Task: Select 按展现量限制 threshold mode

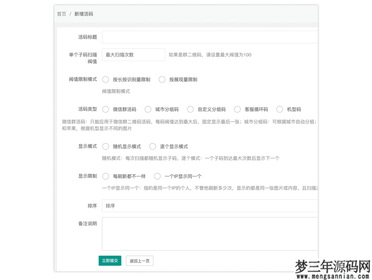Action: point(162,80)
